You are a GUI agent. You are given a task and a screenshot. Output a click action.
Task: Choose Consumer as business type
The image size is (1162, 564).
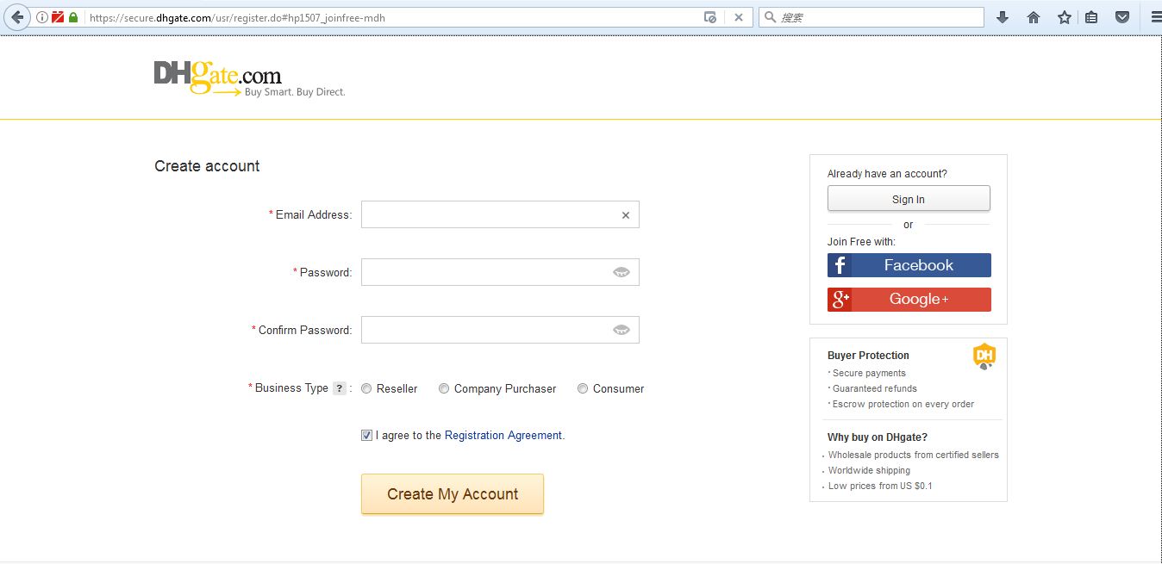pos(582,388)
